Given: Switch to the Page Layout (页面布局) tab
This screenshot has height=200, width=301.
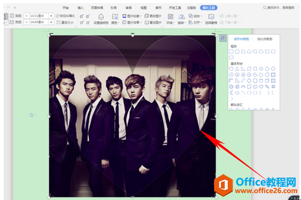Looking at the screenshot, I should tap(97, 7).
